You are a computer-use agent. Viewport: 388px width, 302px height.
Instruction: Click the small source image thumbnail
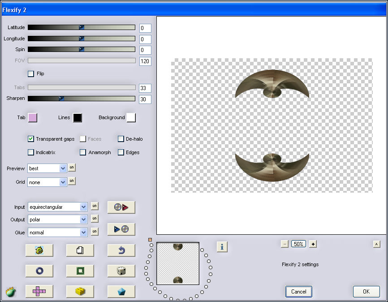tap(178, 263)
